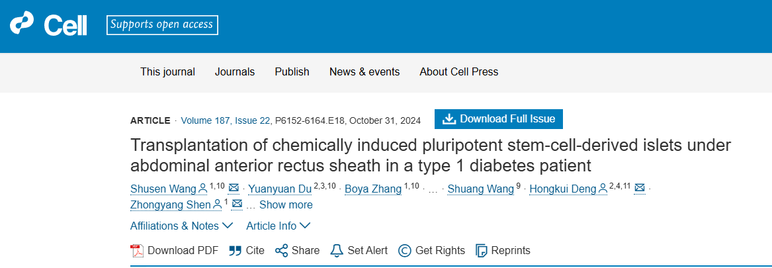Expand Affiliations & Notes section
772x268 pixels.
pyautogui.click(x=181, y=226)
